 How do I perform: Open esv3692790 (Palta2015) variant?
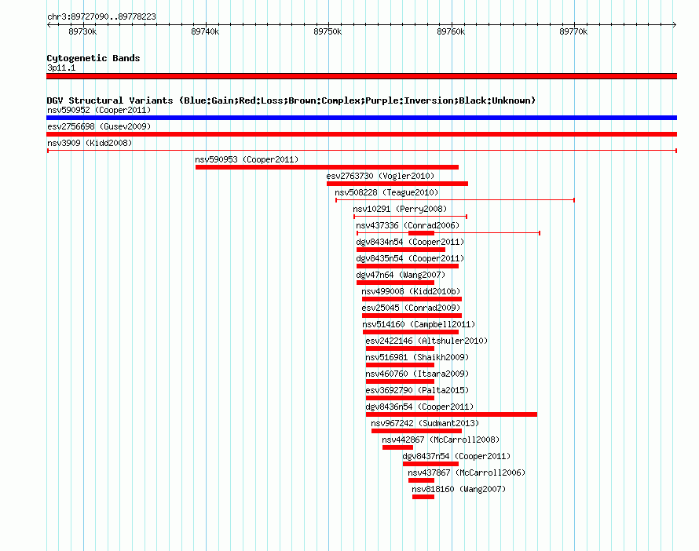pos(417,390)
